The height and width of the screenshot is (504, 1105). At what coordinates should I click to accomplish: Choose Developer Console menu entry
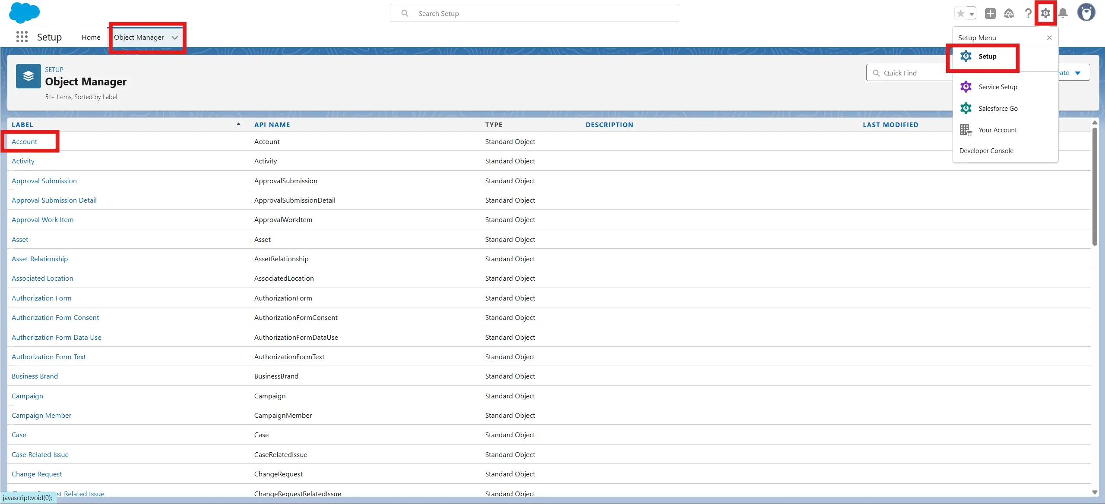coord(986,151)
